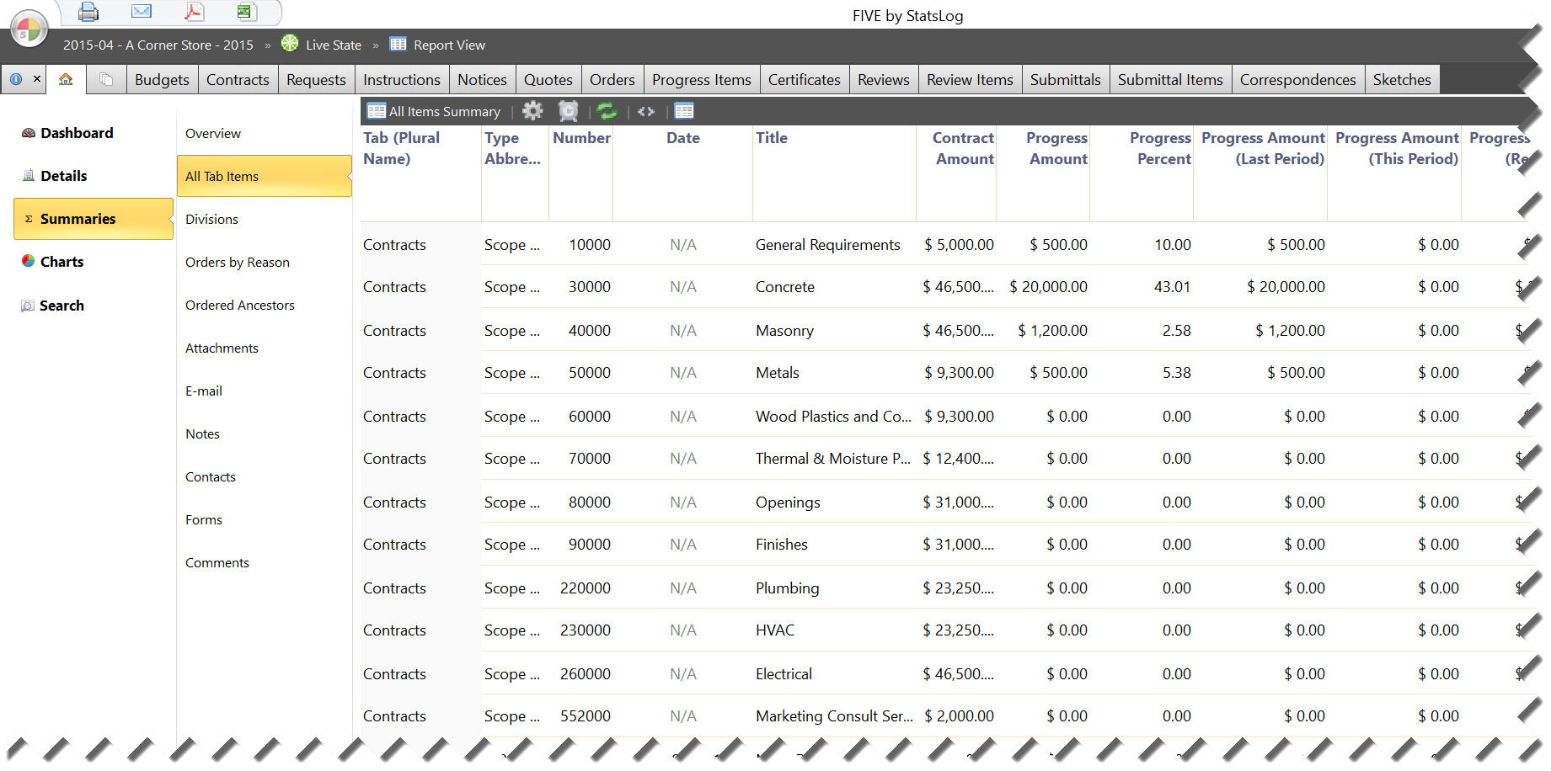Click the Concrete row title
This screenshot has width=1551, height=771.
[785, 287]
